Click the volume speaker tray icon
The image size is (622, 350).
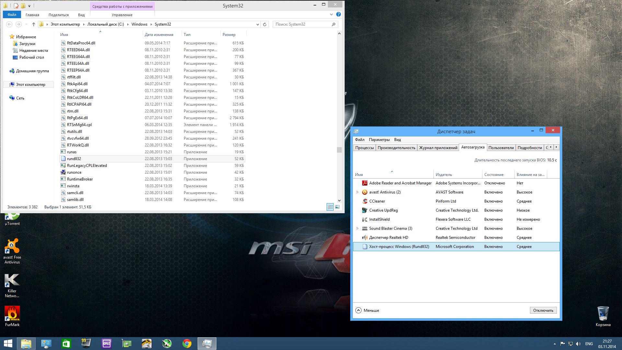(x=578, y=344)
